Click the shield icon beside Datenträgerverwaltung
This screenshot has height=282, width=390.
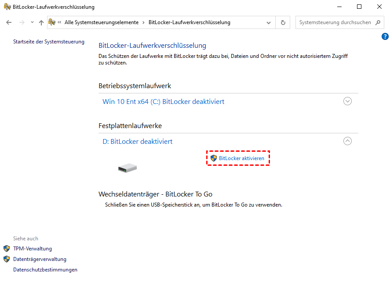tap(7, 259)
